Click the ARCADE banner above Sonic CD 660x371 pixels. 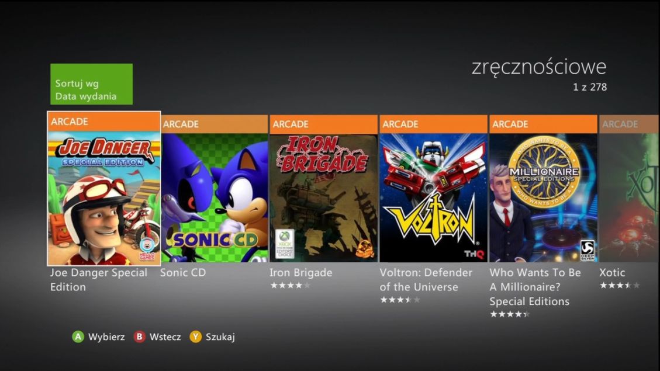tap(214, 124)
